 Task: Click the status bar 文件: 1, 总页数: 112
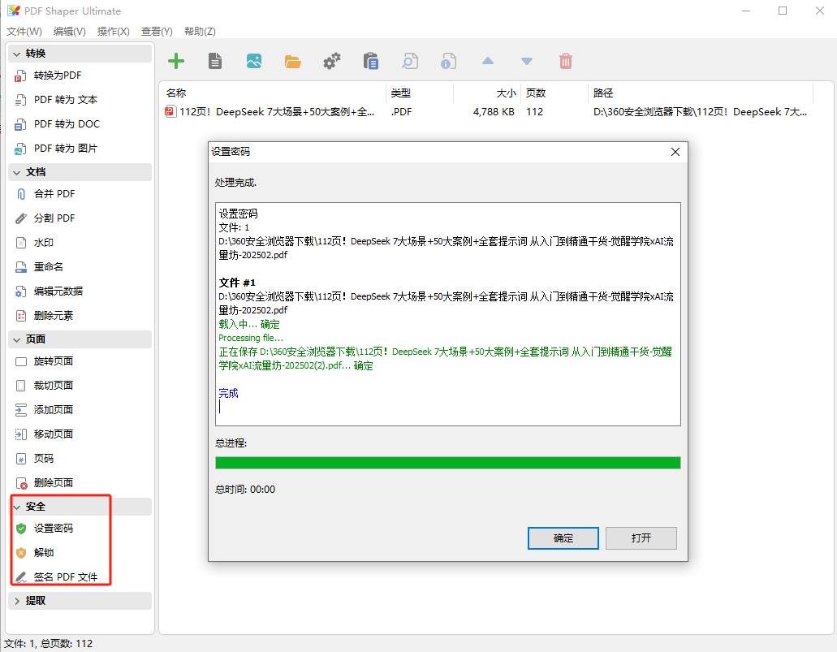pyautogui.click(x=49, y=643)
